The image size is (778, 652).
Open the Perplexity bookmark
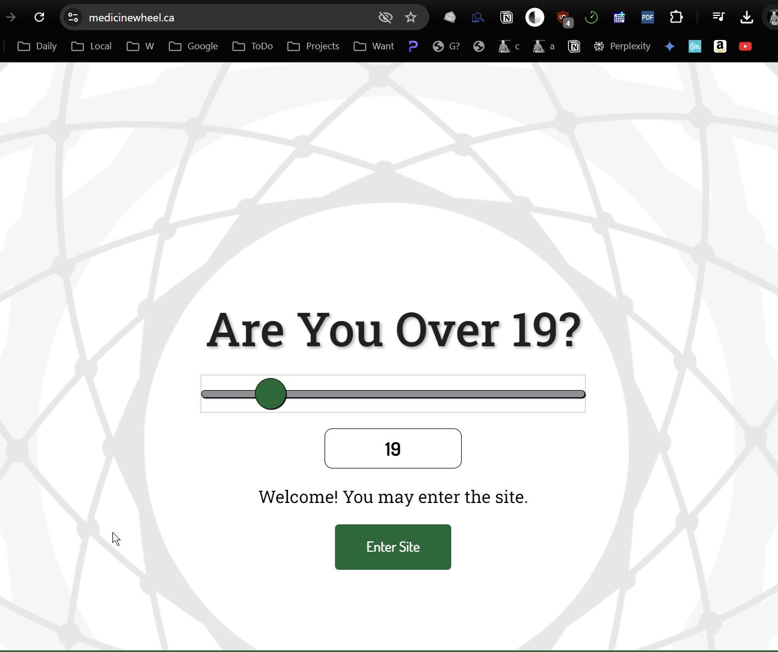622,47
